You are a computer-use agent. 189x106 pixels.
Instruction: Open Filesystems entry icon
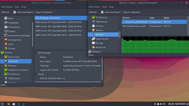point(6,27)
